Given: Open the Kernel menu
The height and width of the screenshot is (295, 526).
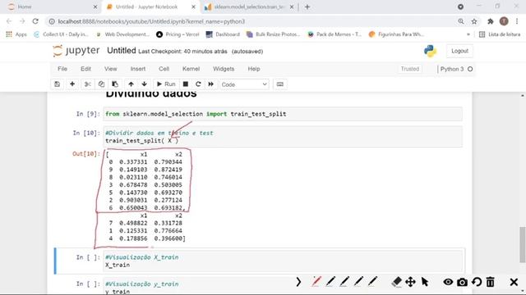Looking at the screenshot, I should (191, 69).
